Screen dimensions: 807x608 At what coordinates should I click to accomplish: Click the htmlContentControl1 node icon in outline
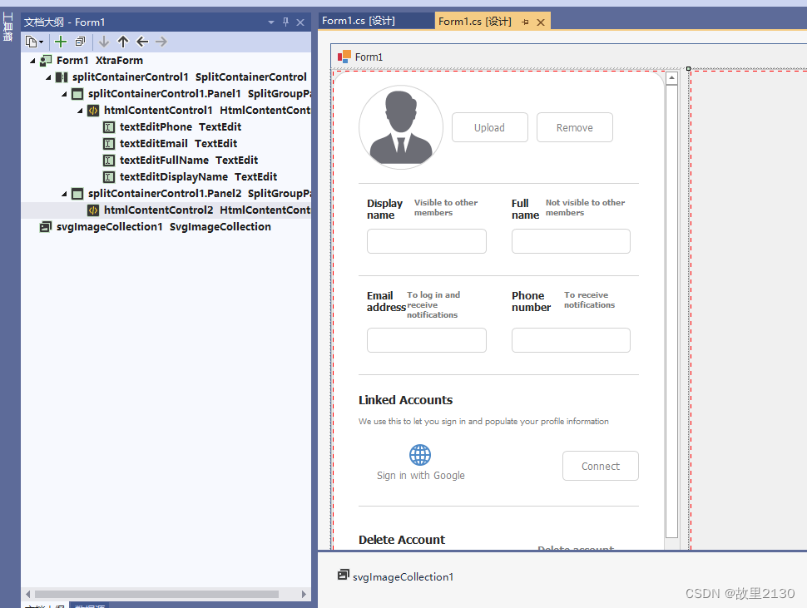click(x=92, y=110)
